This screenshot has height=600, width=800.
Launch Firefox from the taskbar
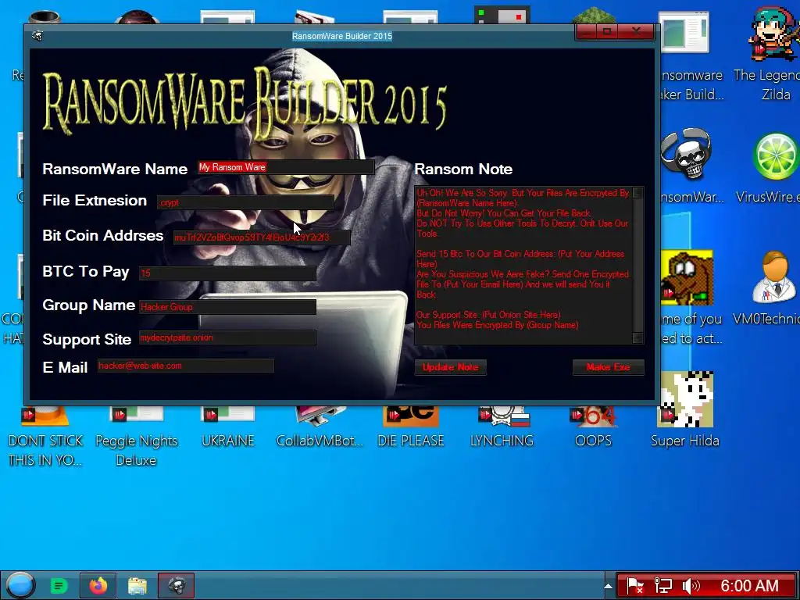(x=98, y=585)
